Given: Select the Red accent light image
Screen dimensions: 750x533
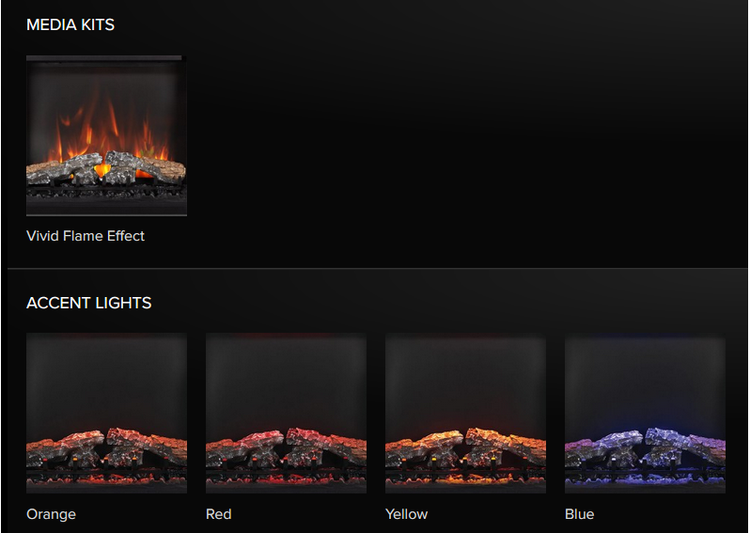Looking at the screenshot, I should click(x=286, y=413).
